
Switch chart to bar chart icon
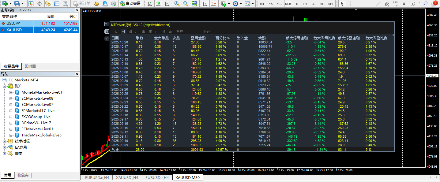coord(150,4)
